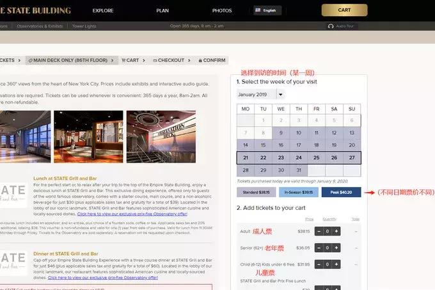Click the Peak $40.20 price swatch
Image resolution: width=435 pixels, height=290 pixels.
pos(341,192)
